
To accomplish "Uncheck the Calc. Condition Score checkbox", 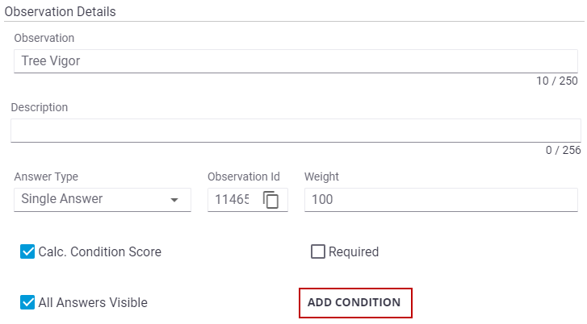I will (x=27, y=251).
